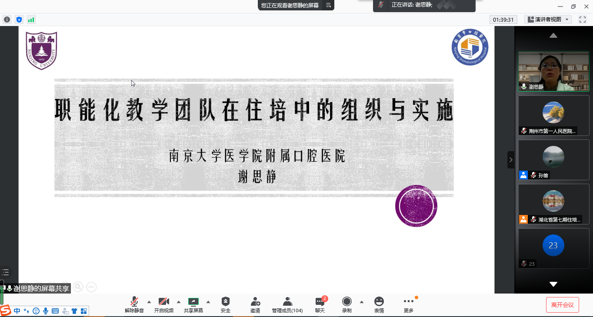Screen dimensions: 593x317
Task: Expand share options arrow beside 共享屏幕
Action: [x=208, y=302]
